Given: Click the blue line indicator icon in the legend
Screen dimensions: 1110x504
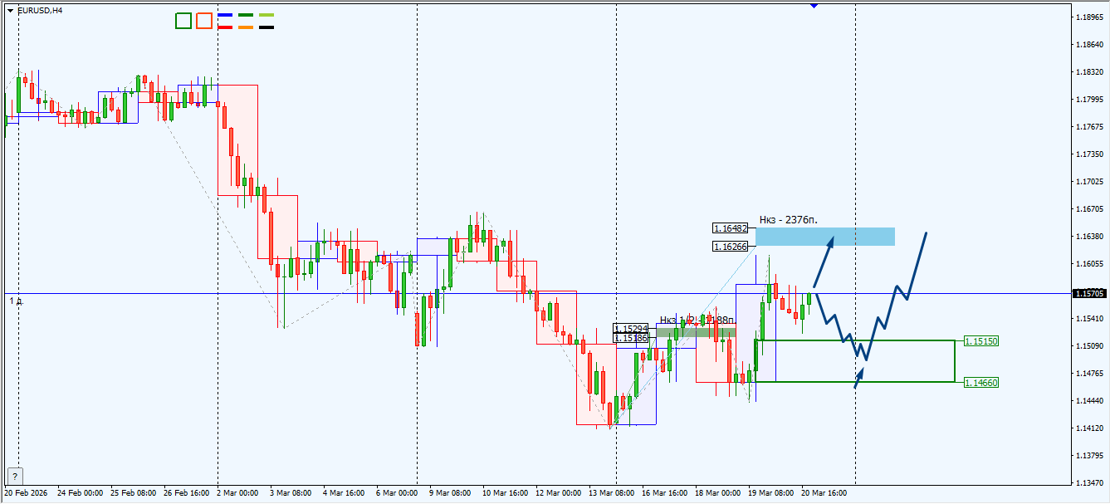Looking at the screenshot, I should 225,15.
